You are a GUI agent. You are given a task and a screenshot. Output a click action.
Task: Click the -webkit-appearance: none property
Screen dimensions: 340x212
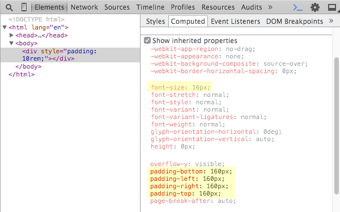[197, 57]
